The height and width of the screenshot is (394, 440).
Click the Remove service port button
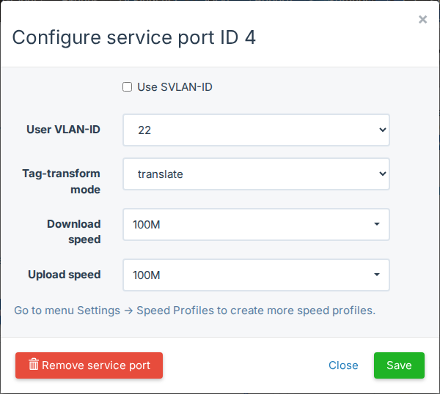[x=89, y=365]
